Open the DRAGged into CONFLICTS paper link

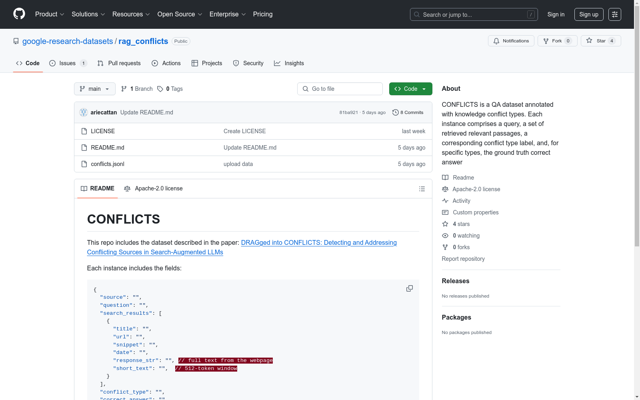tap(242, 247)
